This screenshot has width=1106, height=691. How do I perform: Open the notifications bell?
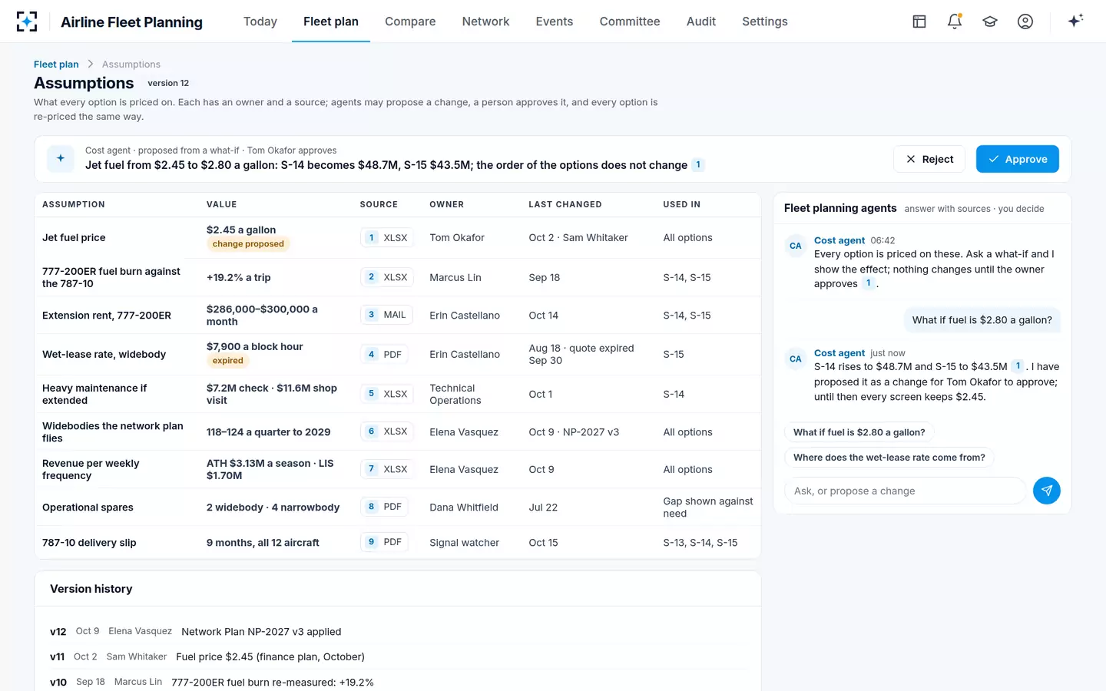(x=955, y=21)
